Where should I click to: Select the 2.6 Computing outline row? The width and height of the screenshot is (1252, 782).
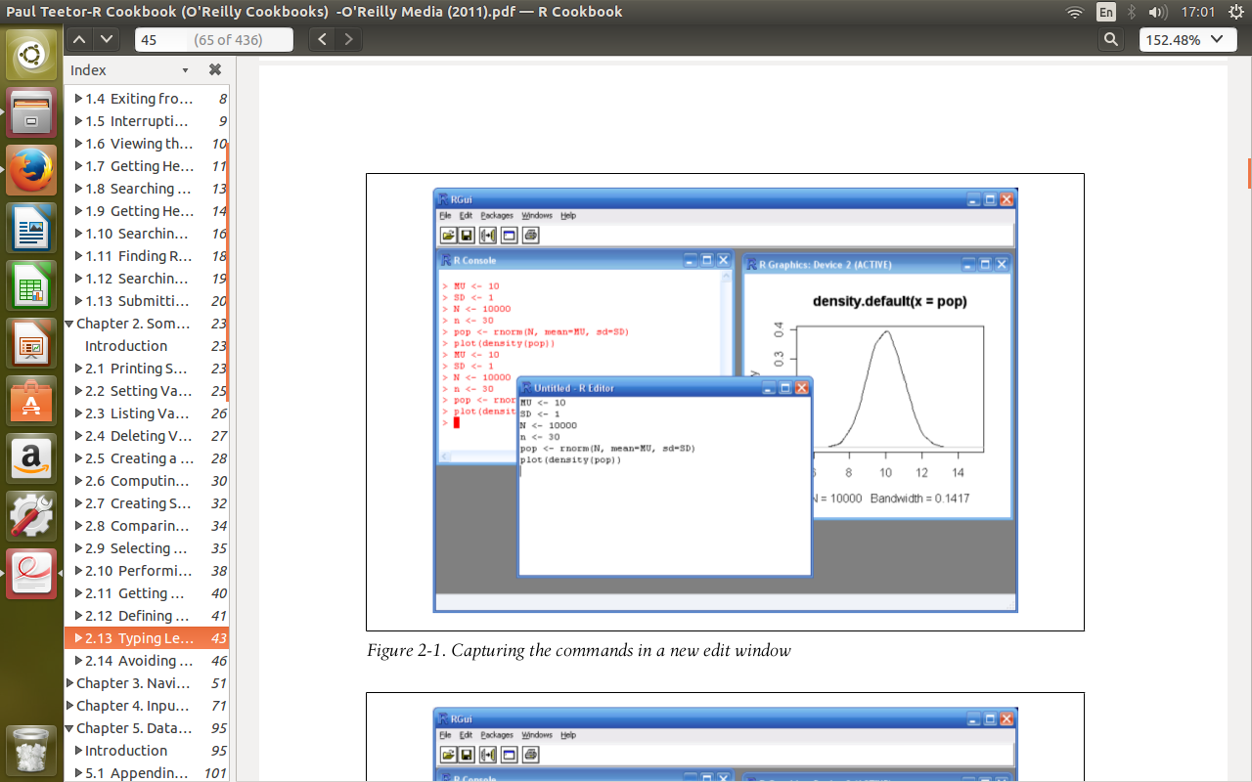tap(147, 481)
